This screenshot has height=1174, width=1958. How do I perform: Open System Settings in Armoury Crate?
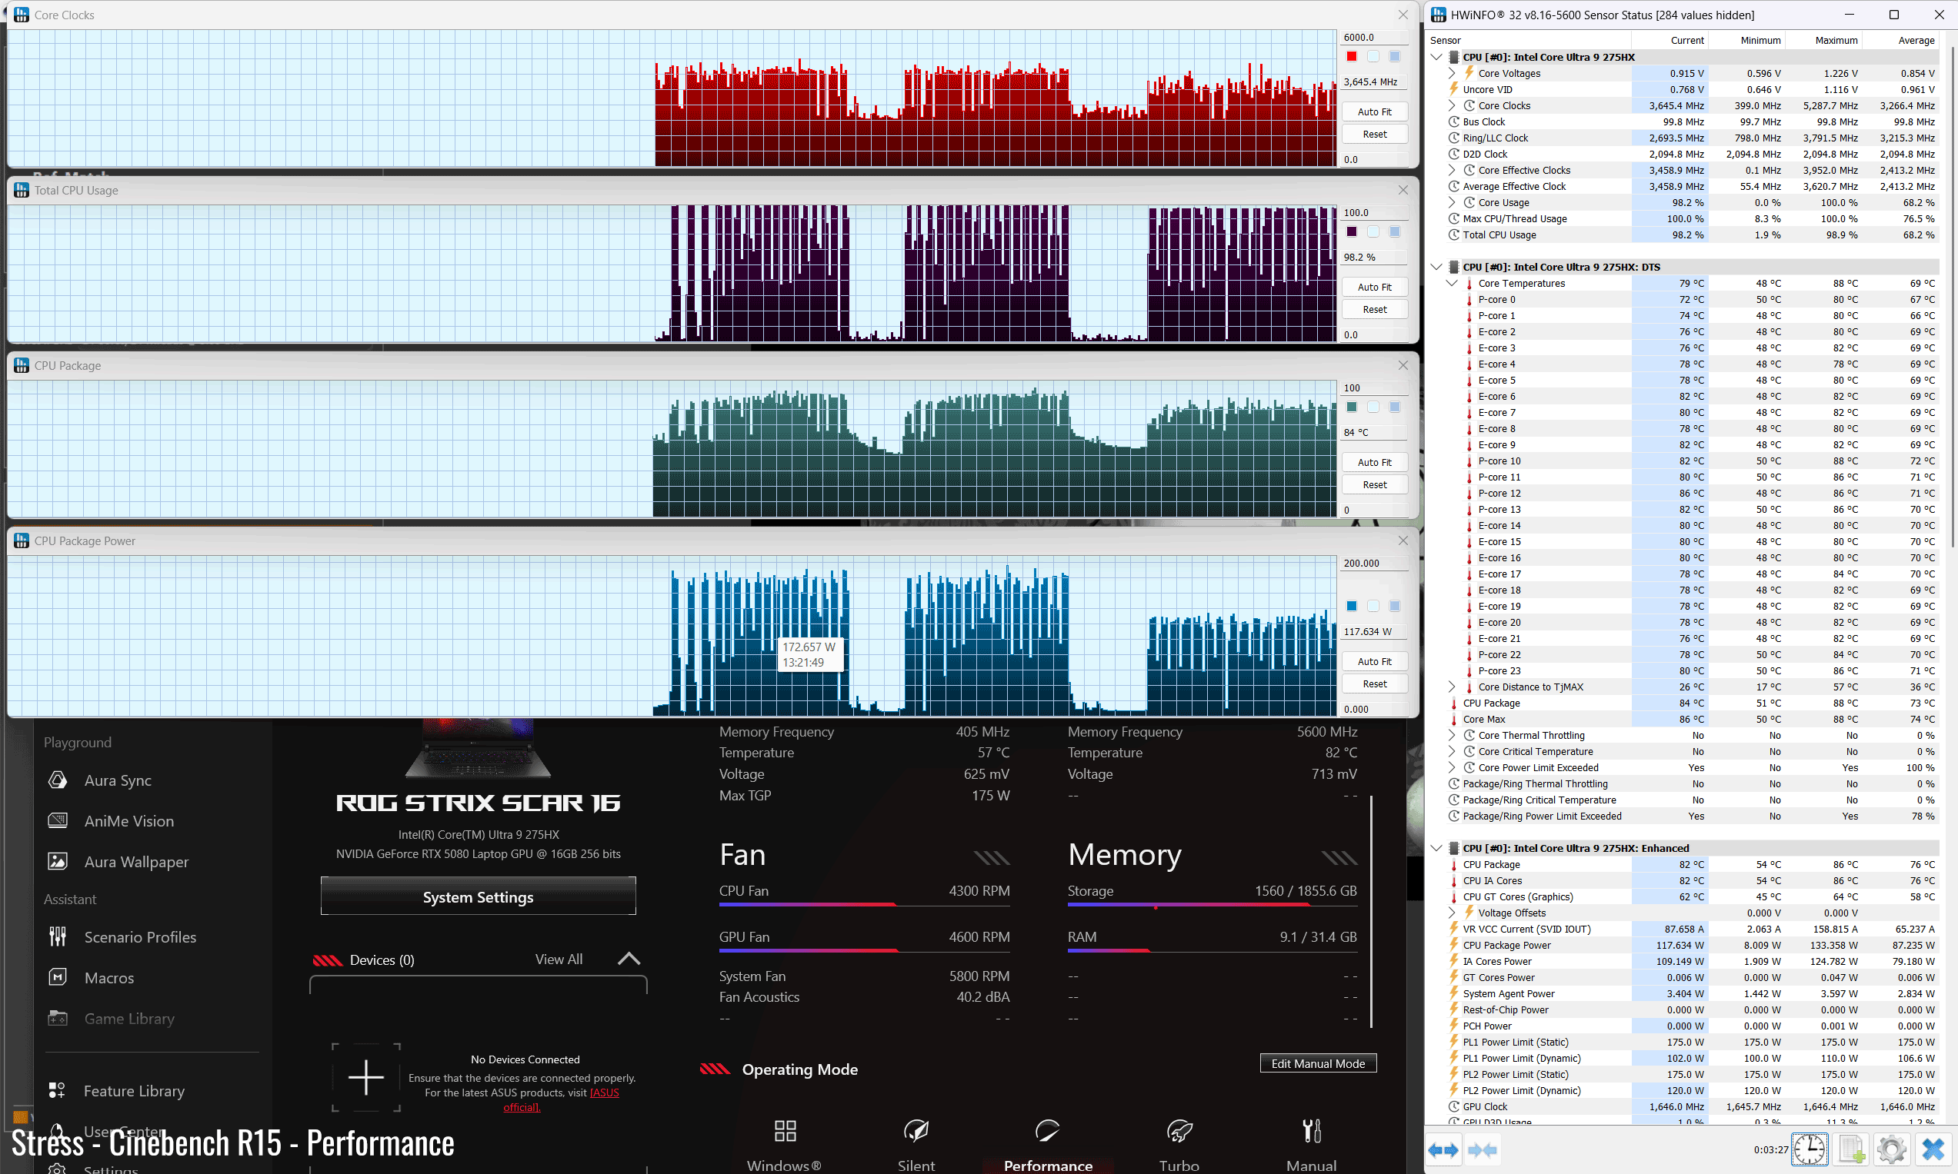[478, 896]
